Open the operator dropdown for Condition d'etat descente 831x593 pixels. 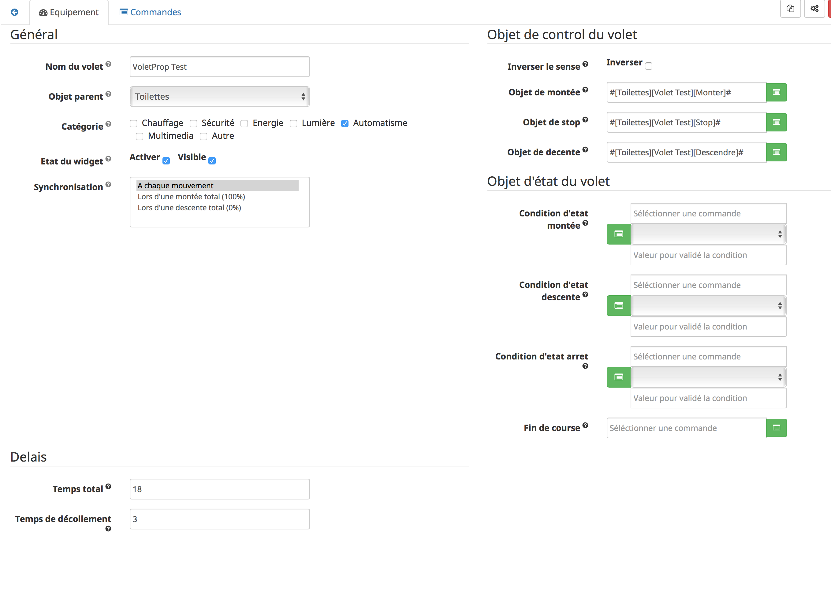pos(709,306)
